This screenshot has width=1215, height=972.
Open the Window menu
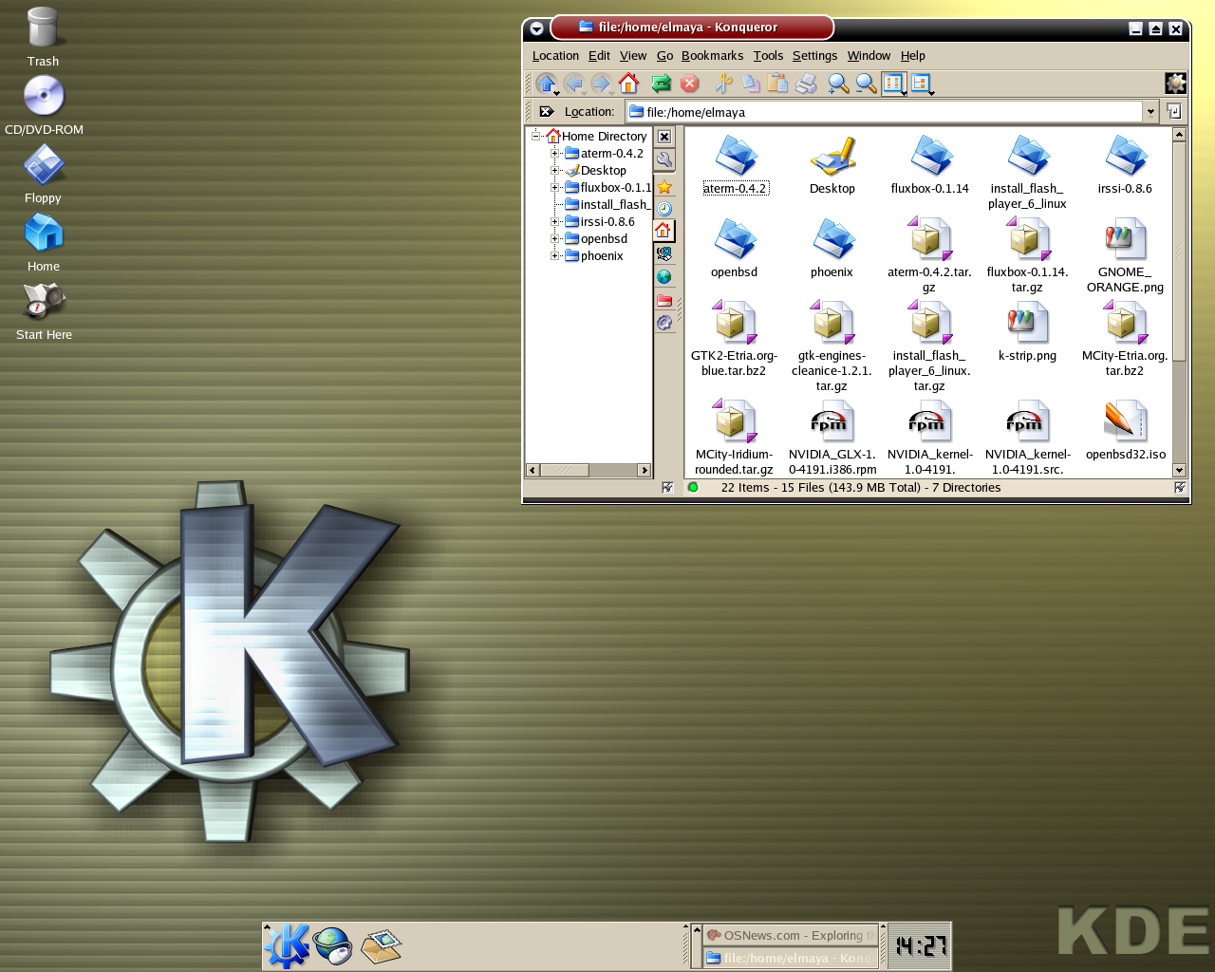point(869,56)
